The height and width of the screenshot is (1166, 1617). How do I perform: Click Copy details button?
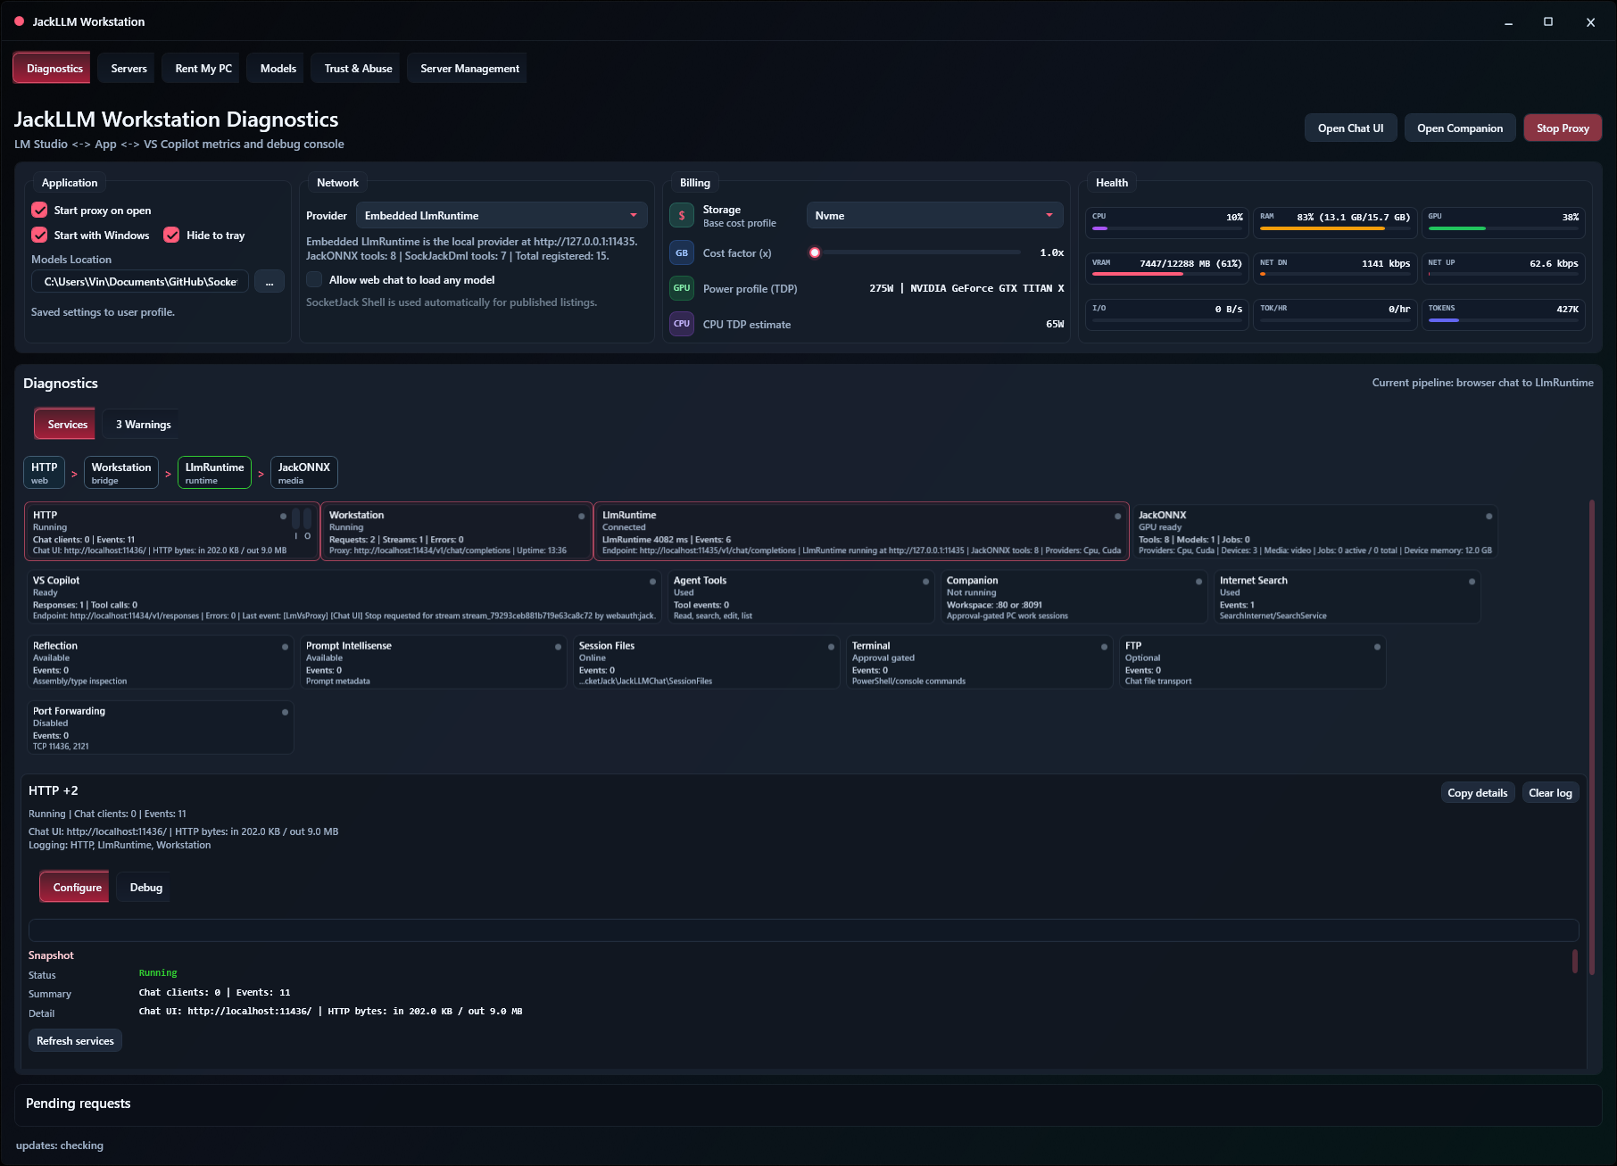(x=1477, y=793)
